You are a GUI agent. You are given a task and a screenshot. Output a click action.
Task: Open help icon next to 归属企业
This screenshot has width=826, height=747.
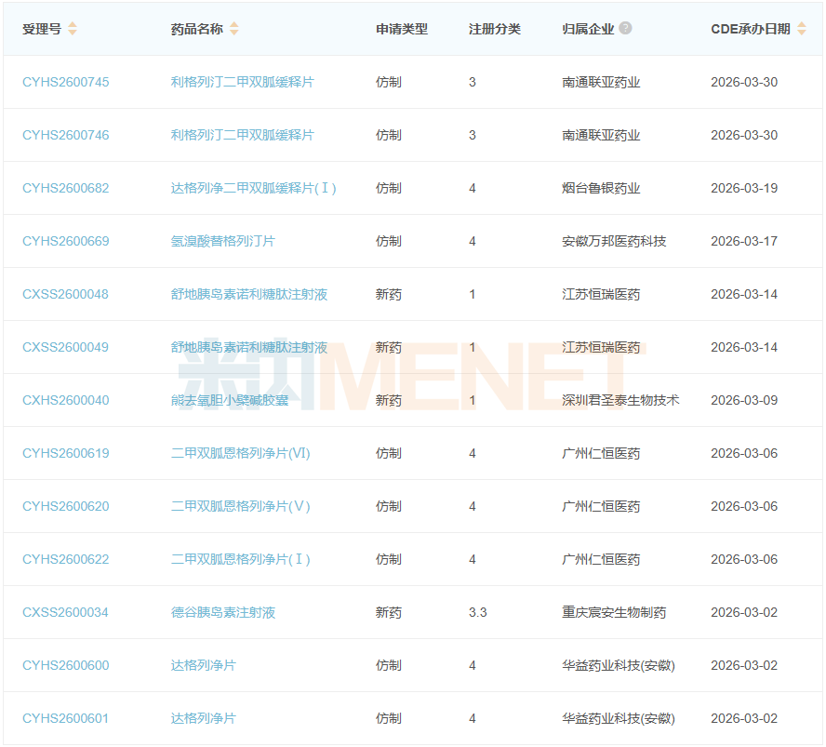[x=625, y=28]
